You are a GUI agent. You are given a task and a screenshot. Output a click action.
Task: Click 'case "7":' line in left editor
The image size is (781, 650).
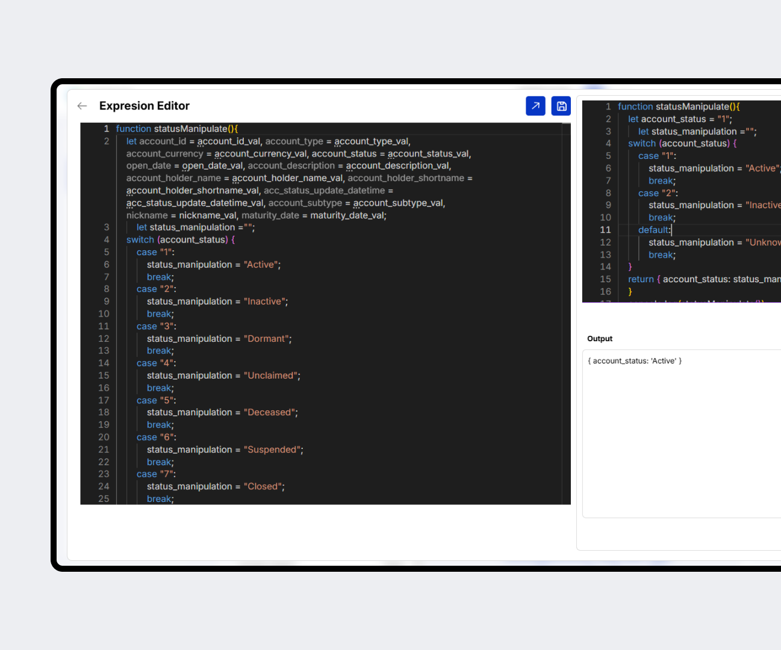click(156, 474)
